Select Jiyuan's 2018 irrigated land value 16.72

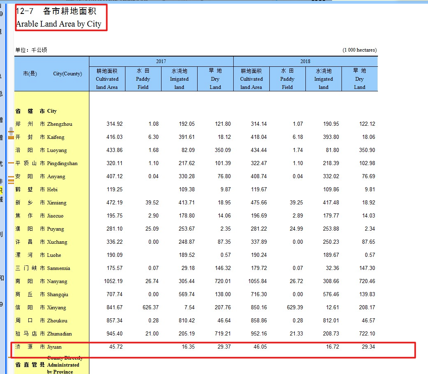[x=331, y=347]
